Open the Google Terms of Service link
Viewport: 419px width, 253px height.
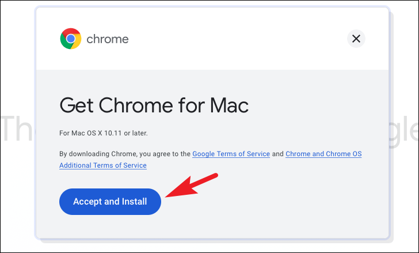231,154
